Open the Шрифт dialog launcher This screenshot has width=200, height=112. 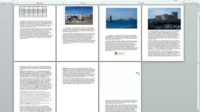pos(63,3)
